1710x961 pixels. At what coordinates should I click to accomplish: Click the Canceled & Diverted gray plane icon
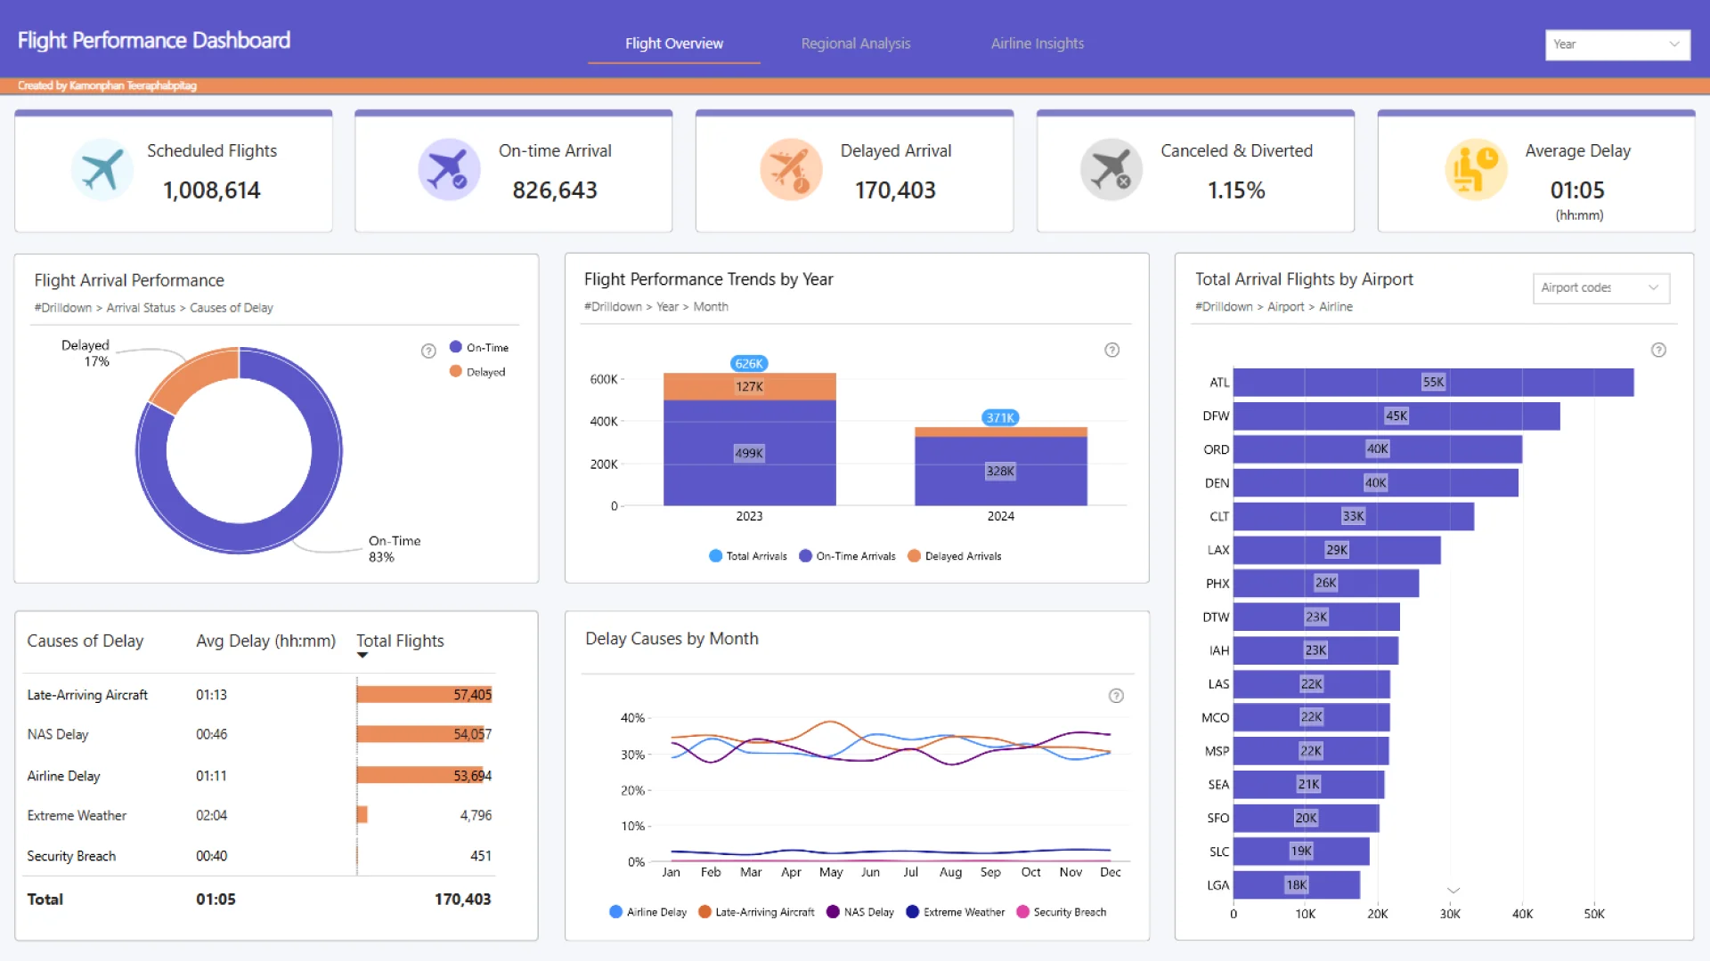1111,169
